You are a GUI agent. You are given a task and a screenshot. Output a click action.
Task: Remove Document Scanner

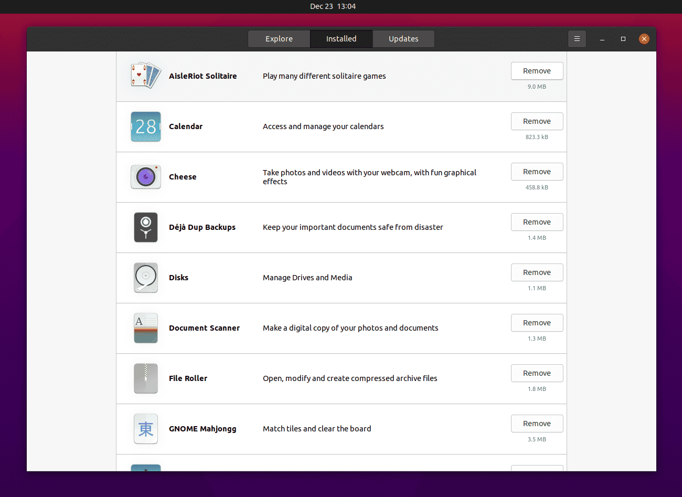point(537,323)
